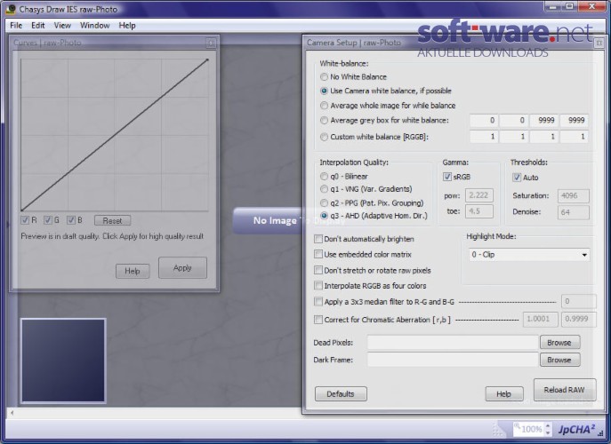Select Use Camera white balance option
This screenshot has height=444, width=611.
point(324,91)
